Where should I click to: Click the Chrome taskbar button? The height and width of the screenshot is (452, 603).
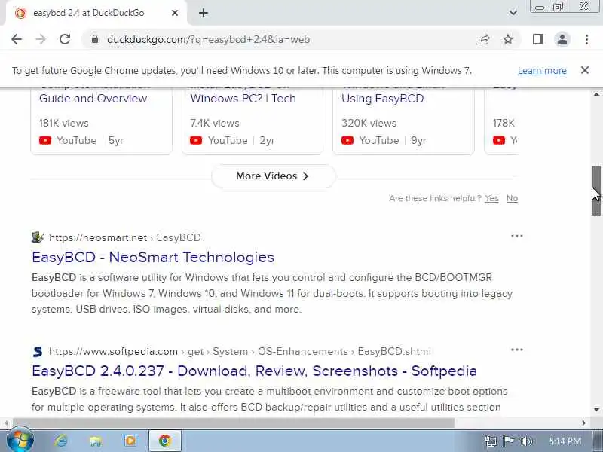165,441
